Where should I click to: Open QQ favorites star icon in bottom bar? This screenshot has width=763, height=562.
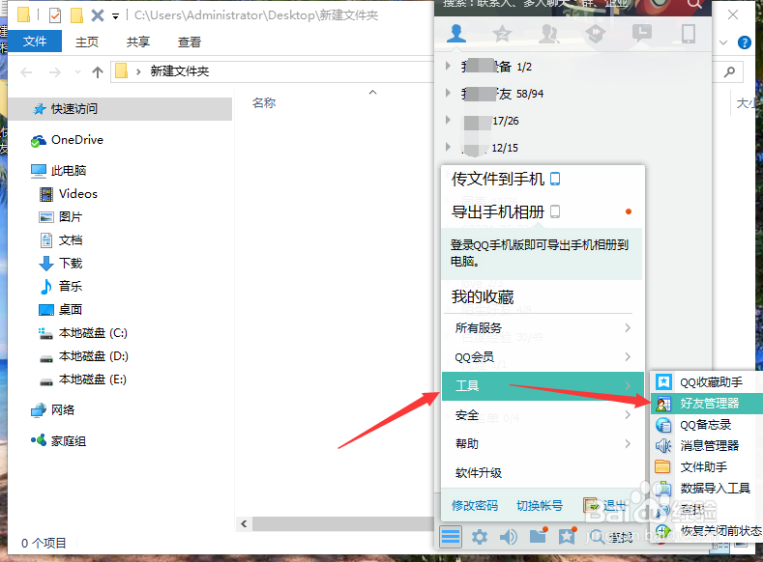coord(567,536)
